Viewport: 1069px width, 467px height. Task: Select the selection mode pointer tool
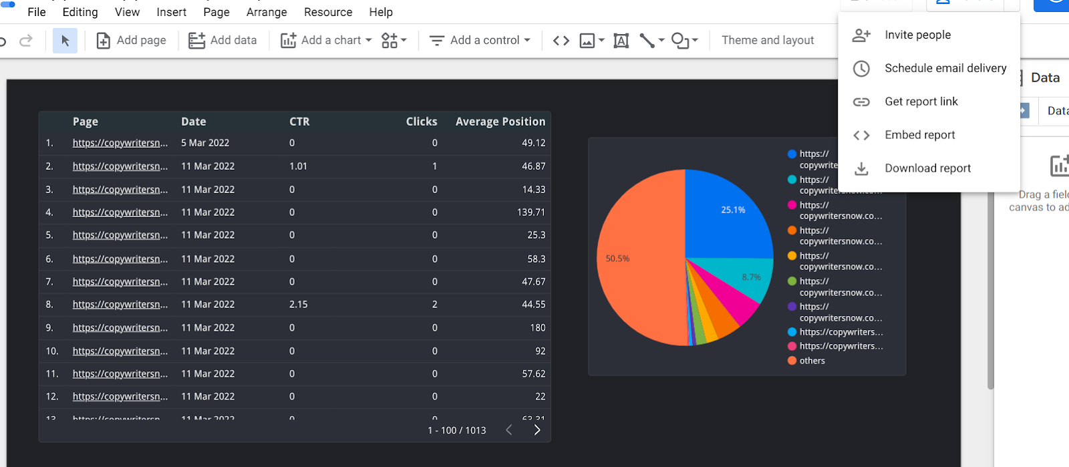click(65, 41)
